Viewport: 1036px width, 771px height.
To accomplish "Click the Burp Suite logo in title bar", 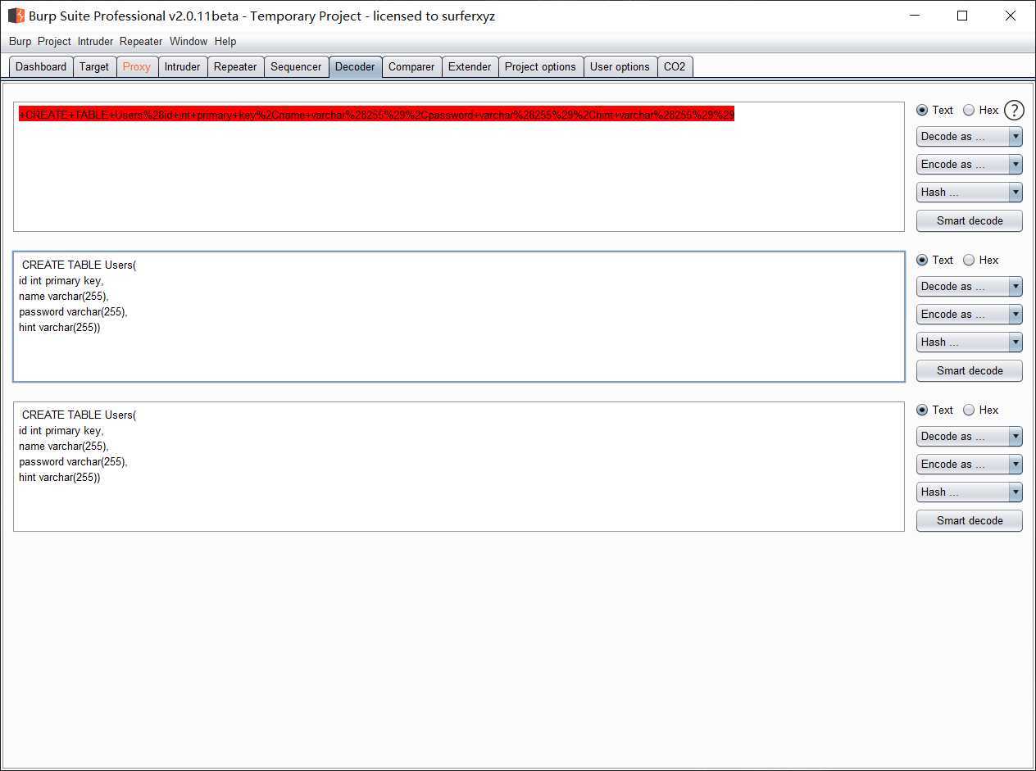I will (x=16, y=16).
